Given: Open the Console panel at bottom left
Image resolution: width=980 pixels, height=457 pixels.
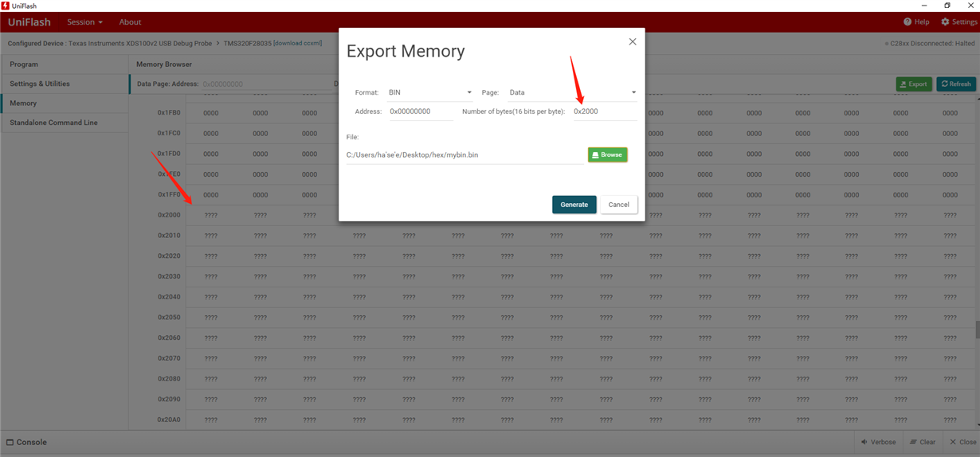Looking at the screenshot, I should pos(26,442).
